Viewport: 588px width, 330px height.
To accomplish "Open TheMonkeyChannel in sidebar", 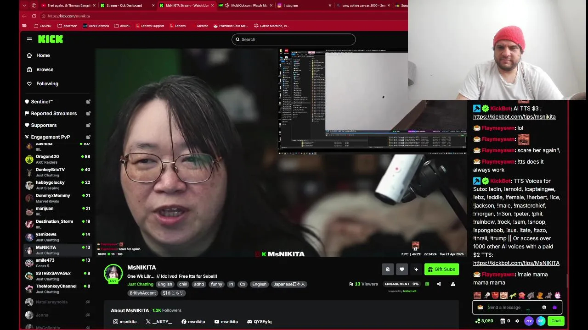I will pyautogui.click(x=57, y=289).
